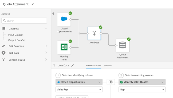Click output connector of Monthly Sales node

click(70, 48)
